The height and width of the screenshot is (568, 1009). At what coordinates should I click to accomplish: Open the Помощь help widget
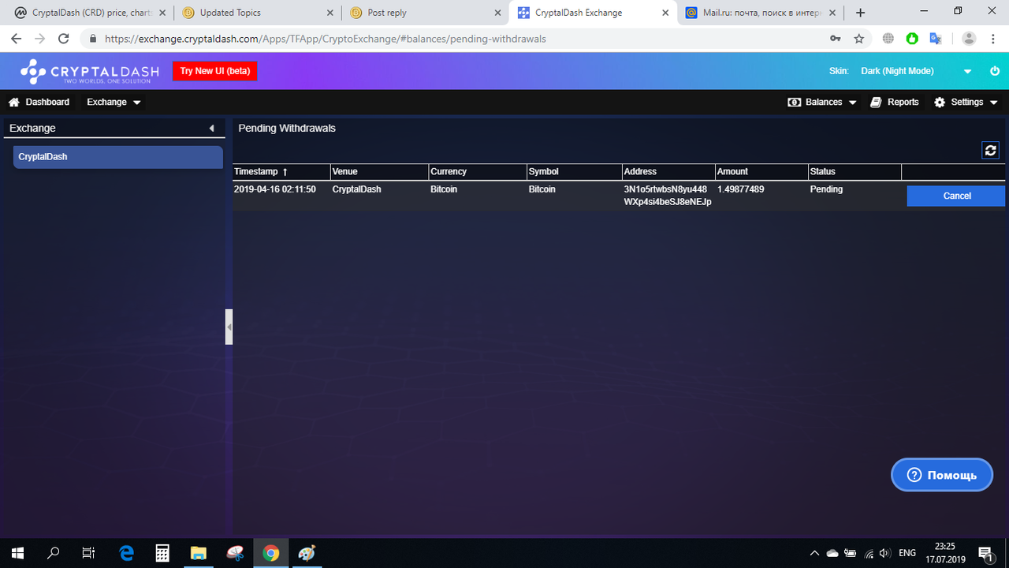(942, 475)
